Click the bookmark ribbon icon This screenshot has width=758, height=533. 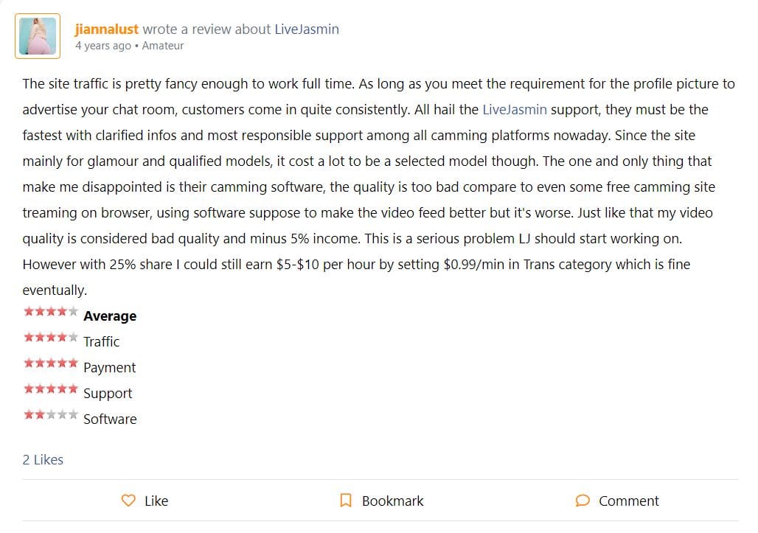pyautogui.click(x=346, y=500)
